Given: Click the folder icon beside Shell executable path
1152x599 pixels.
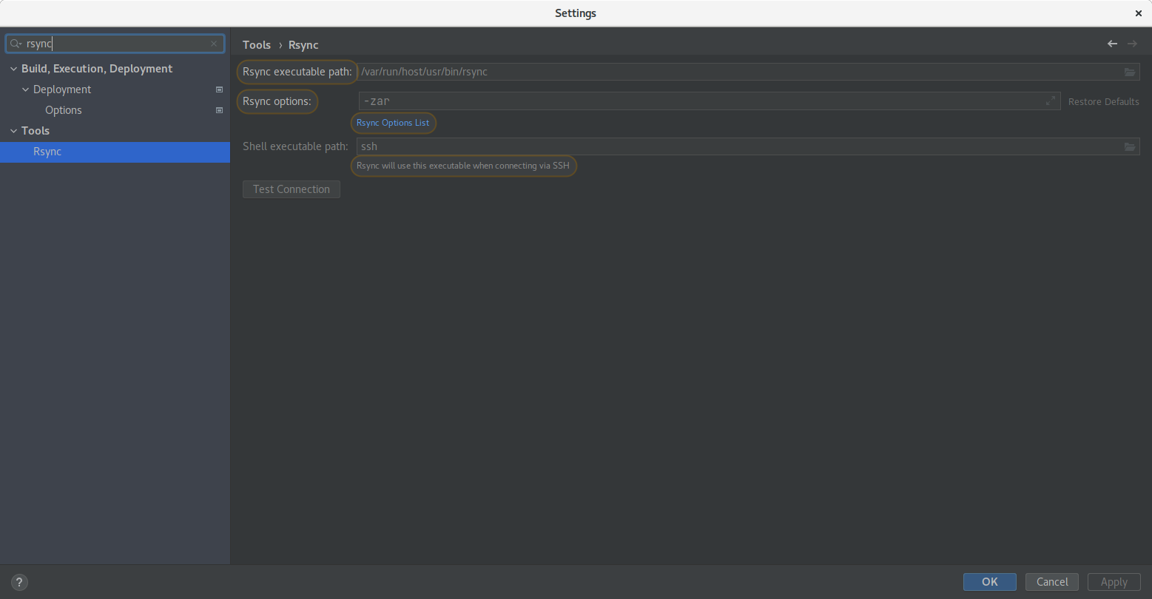Looking at the screenshot, I should [x=1130, y=146].
